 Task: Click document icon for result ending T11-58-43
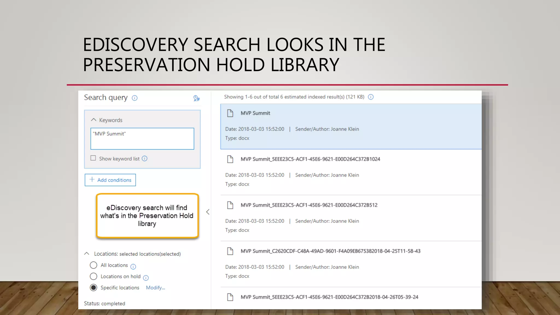[x=230, y=251]
